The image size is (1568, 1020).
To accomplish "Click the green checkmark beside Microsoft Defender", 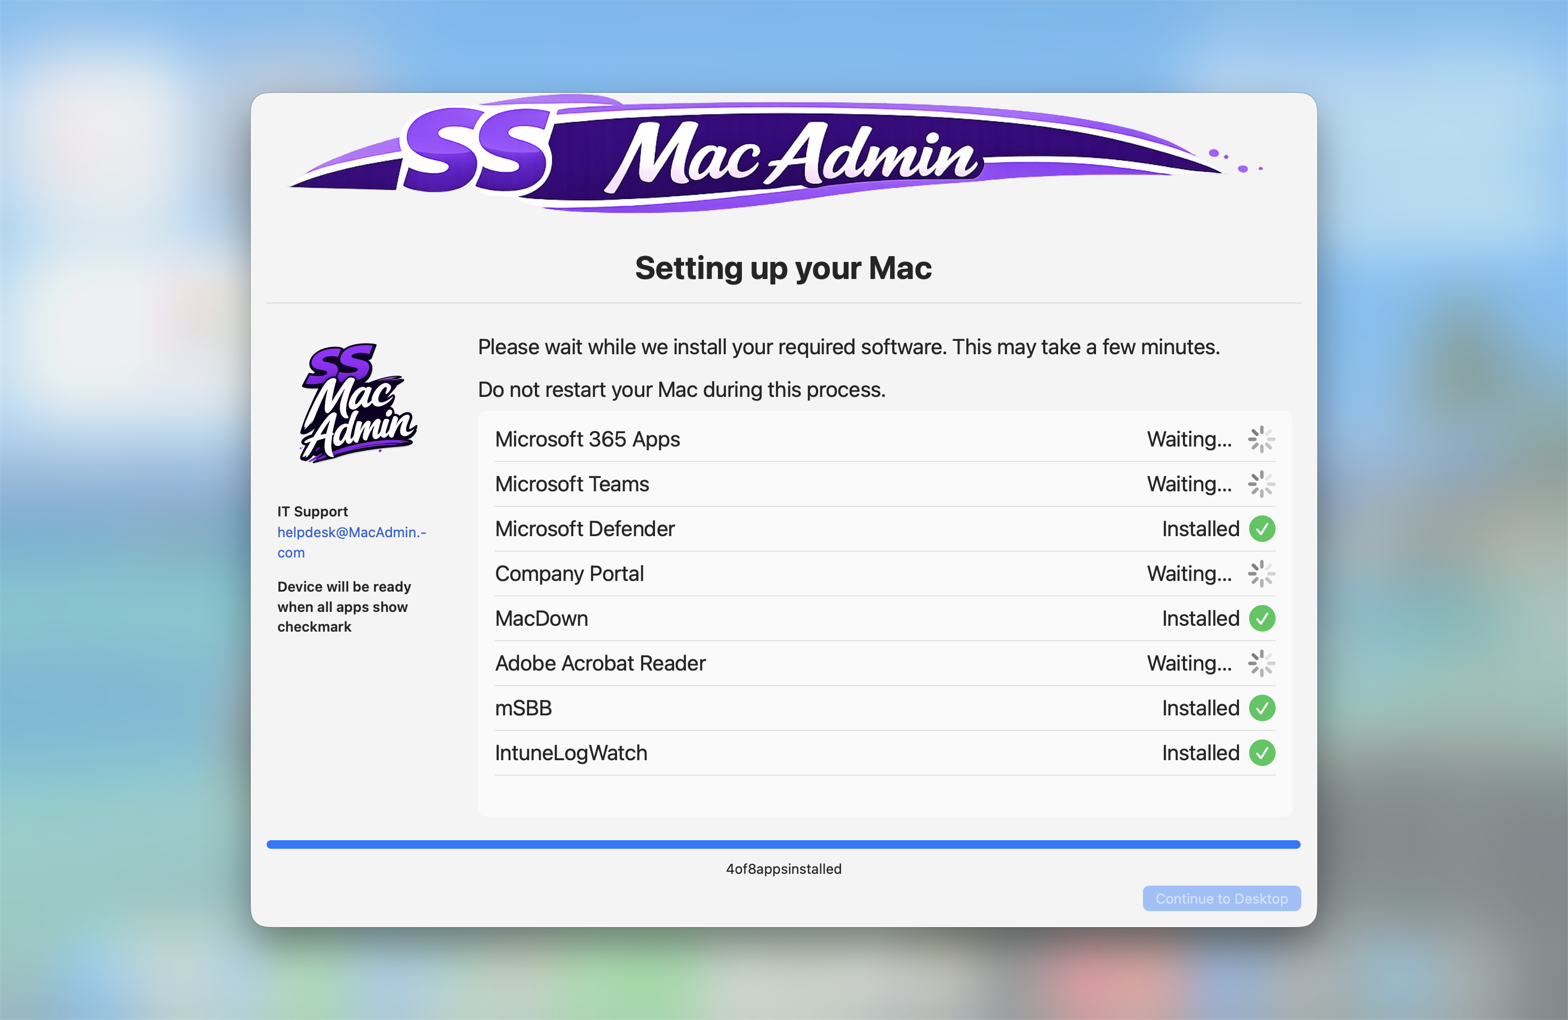I will tap(1262, 529).
